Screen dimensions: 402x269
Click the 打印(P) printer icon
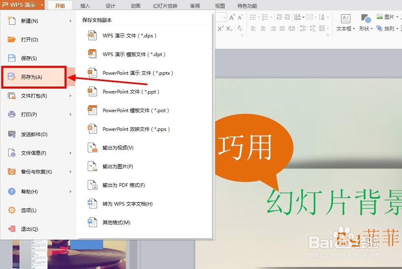[x=11, y=114]
